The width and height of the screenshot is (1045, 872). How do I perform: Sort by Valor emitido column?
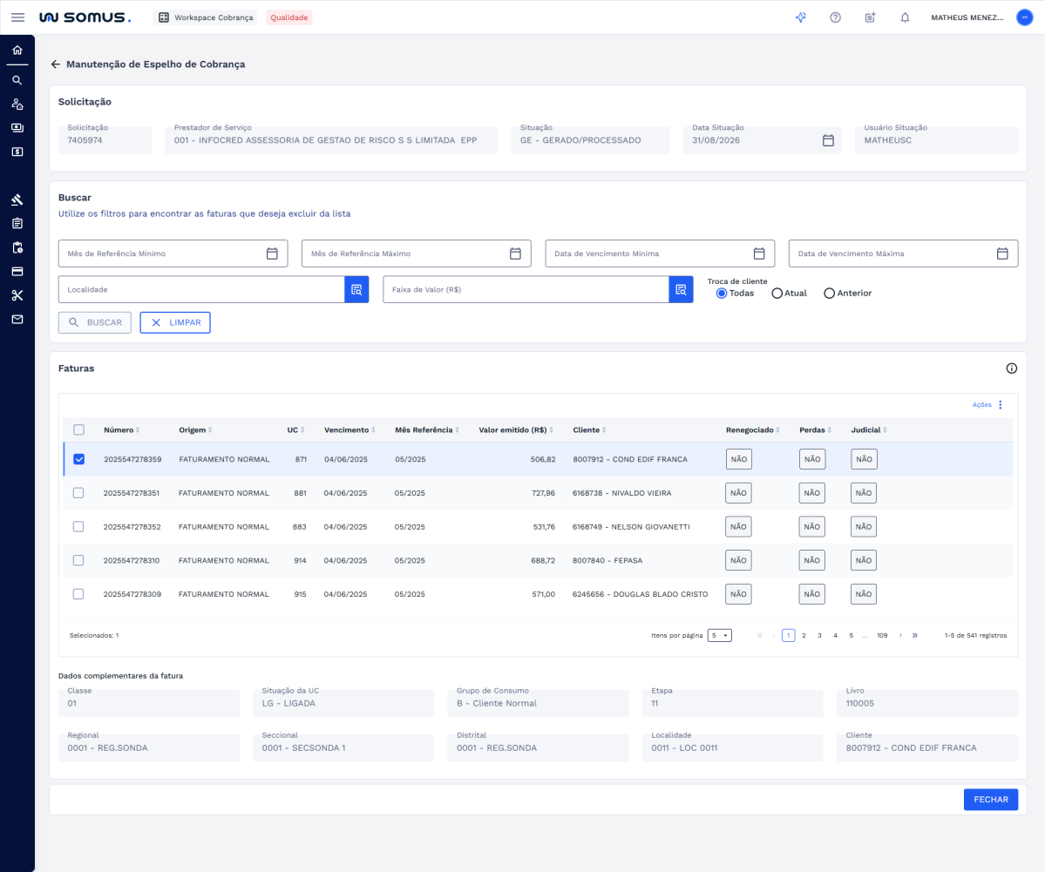(x=516, y=429)
